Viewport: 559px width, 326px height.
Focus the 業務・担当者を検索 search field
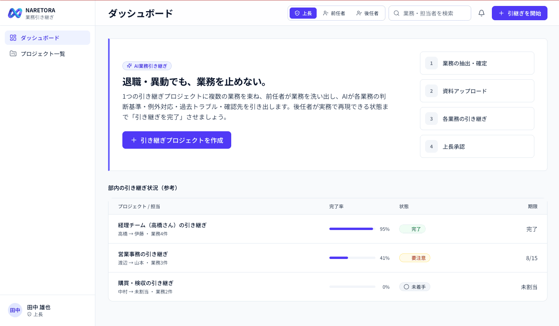(430, 13)
